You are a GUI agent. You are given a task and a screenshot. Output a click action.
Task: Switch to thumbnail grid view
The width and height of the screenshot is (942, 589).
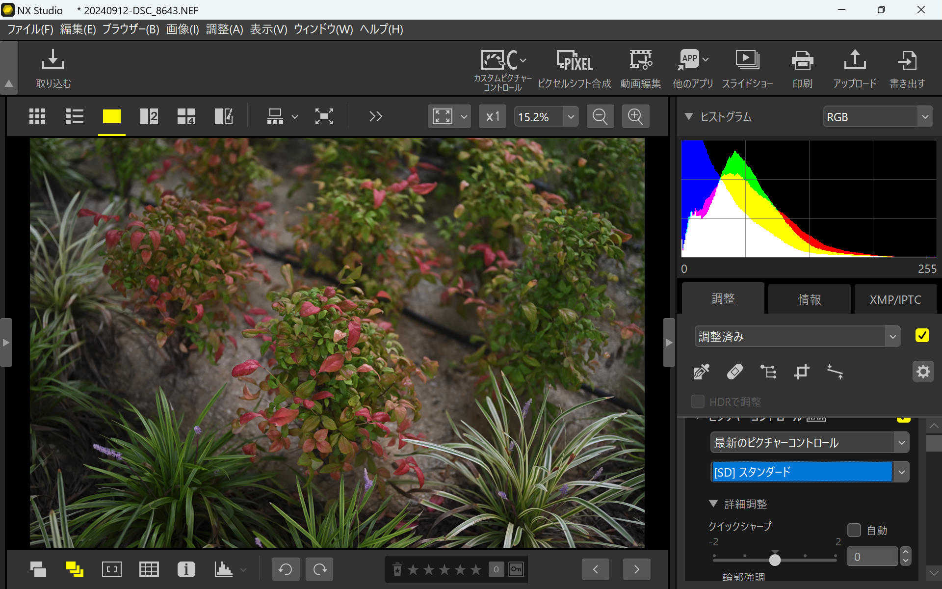click(37, 116)
